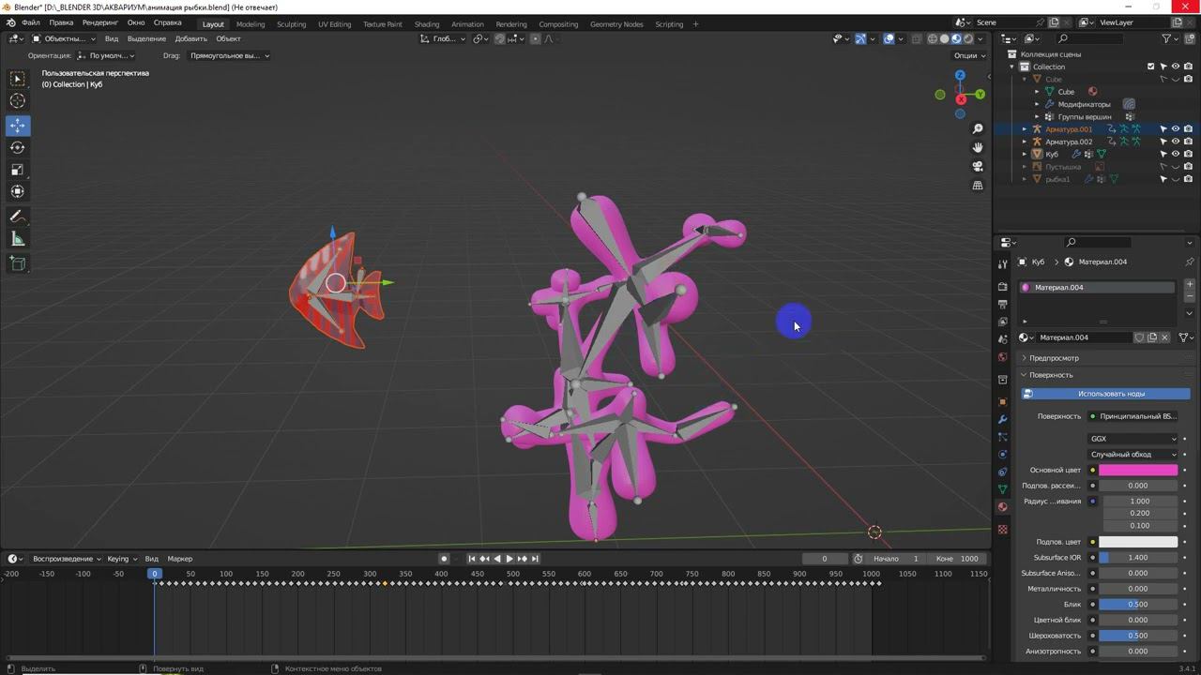Open the Texture properties checker icon
Screen dimensions: 1201x675
[x=1003, y=530]
